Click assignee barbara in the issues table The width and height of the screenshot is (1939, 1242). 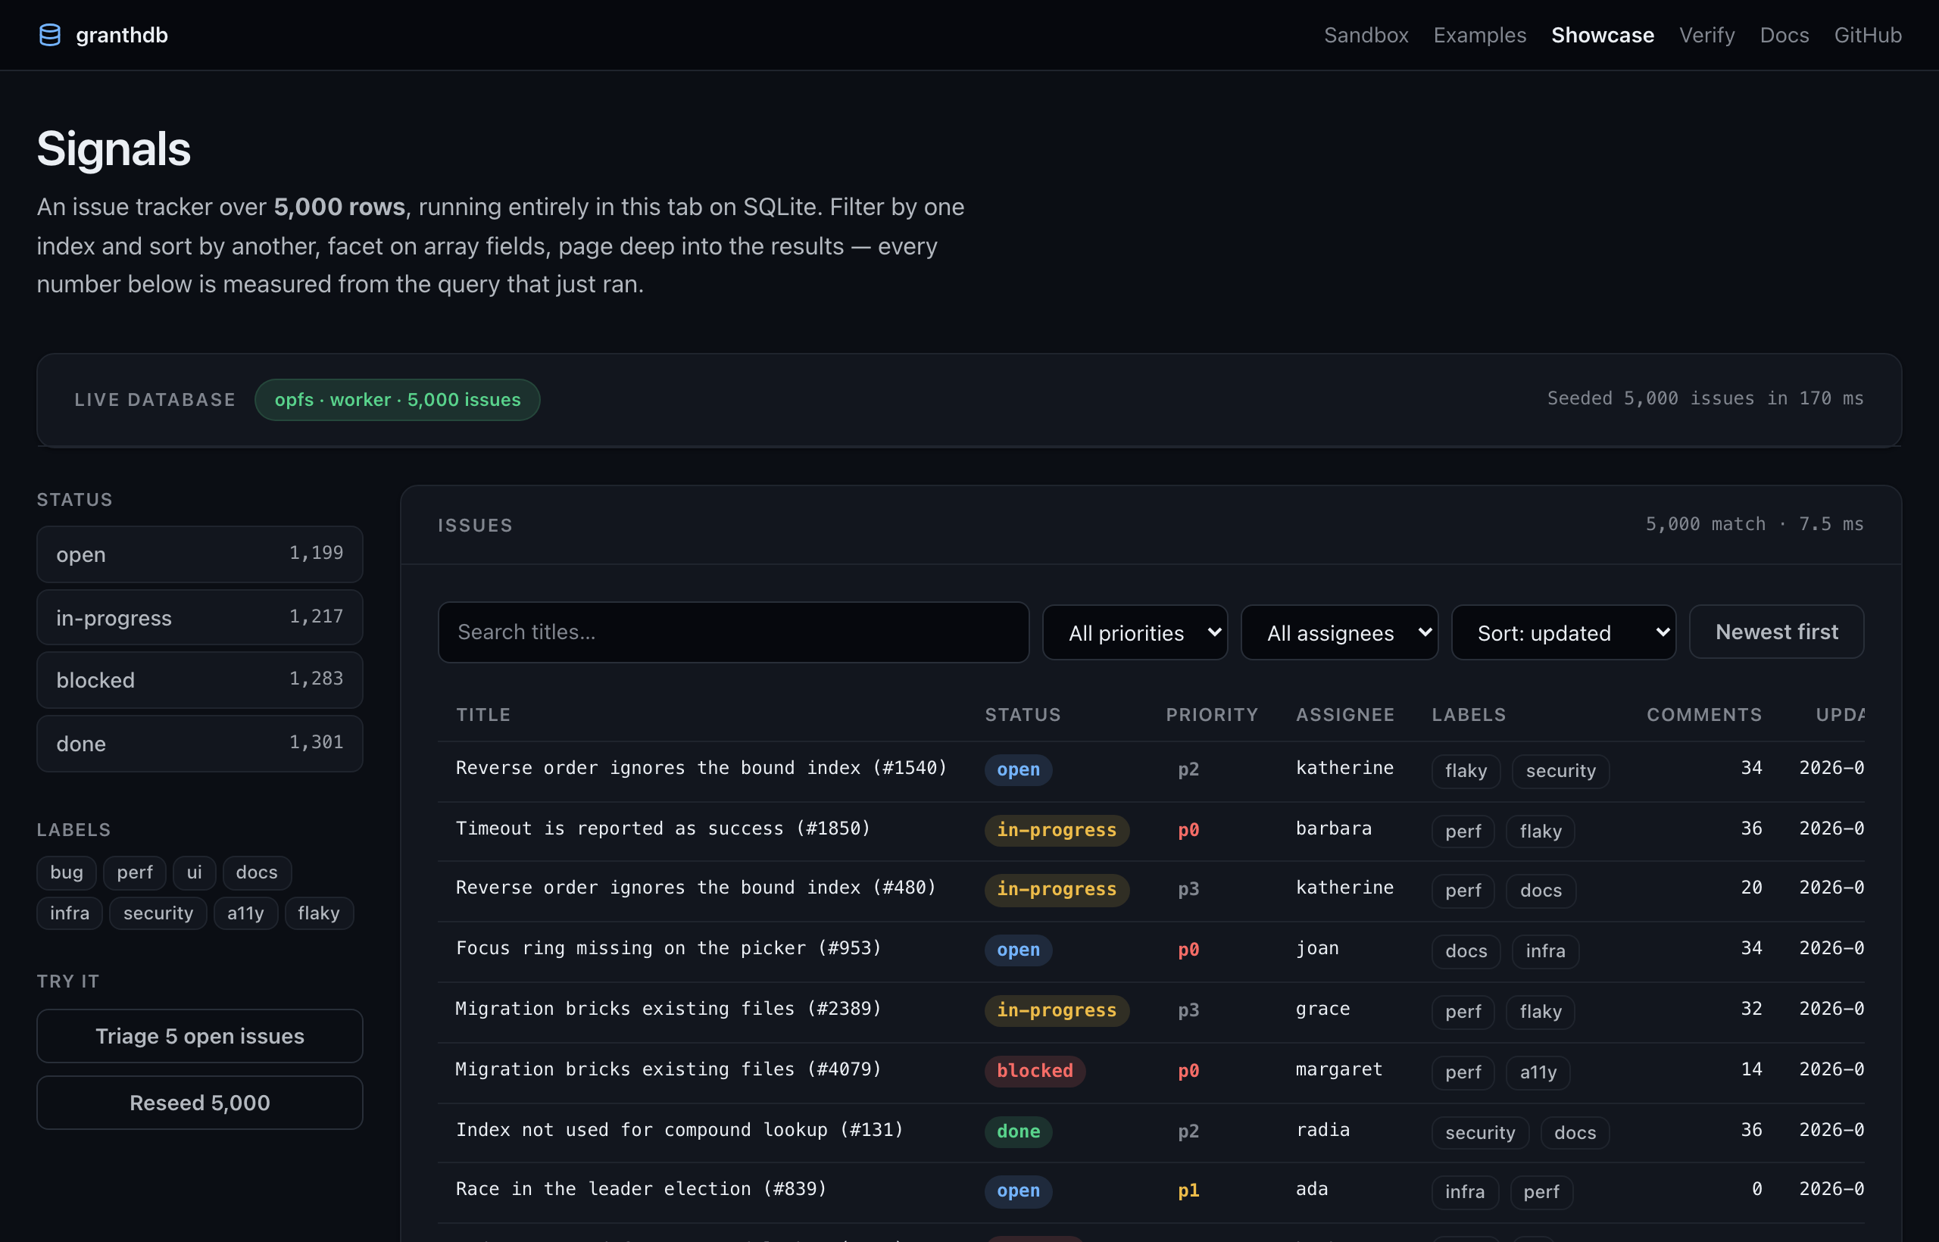[1332, 829]
